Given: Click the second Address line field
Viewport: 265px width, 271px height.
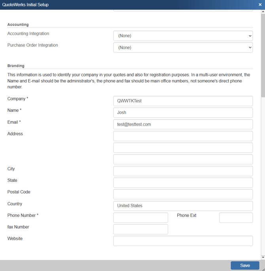Looking at the screenshot, I should point(183,148).
